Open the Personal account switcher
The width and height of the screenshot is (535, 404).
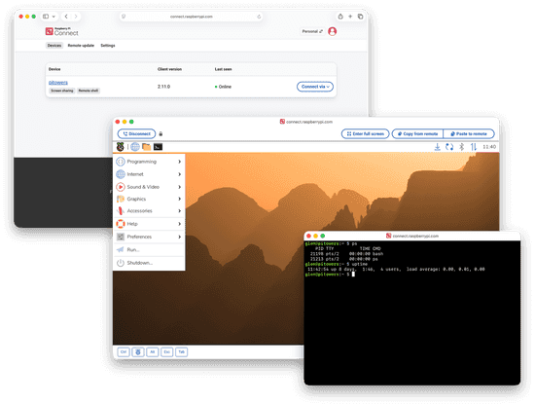[x=312, y=31]
